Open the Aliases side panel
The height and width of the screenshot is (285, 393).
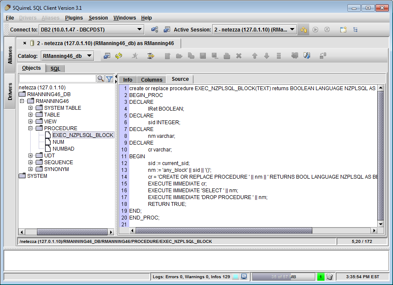[x=10, y=54]
